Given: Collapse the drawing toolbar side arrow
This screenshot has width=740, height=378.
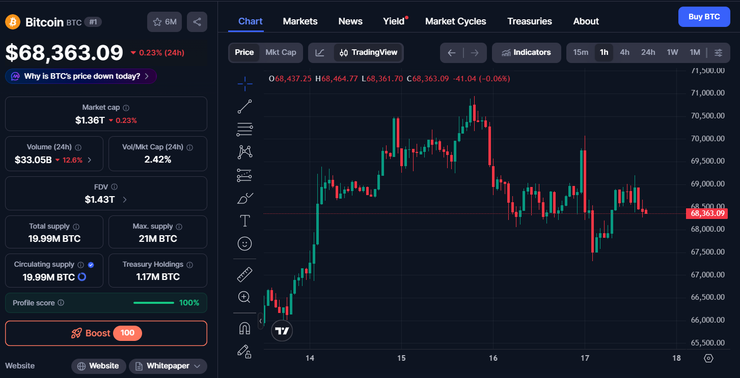Looking at the screenshot, I should coord(261,321).
